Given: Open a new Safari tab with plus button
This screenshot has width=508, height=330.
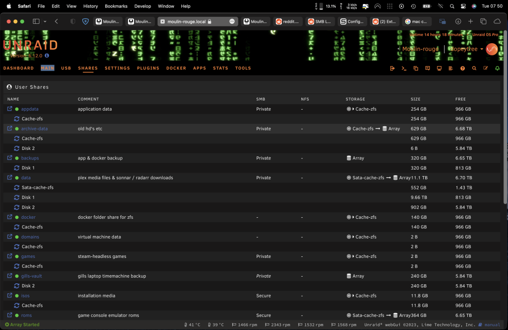Looking at the screenshot, I should coord(470,21).
